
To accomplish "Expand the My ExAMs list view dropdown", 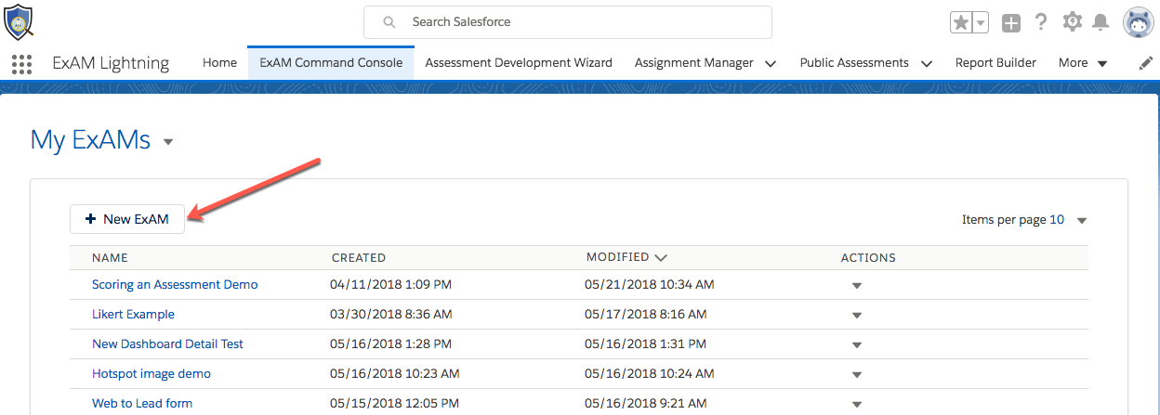I will pos(168,142).
